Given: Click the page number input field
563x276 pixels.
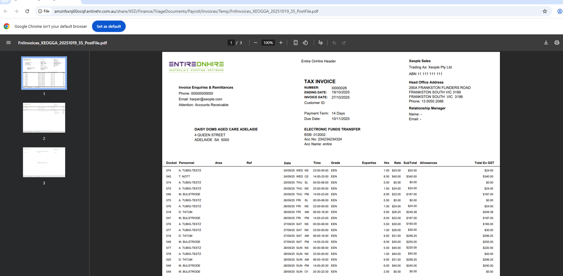Looking at the screenshot, I should (x=231, y=43).
